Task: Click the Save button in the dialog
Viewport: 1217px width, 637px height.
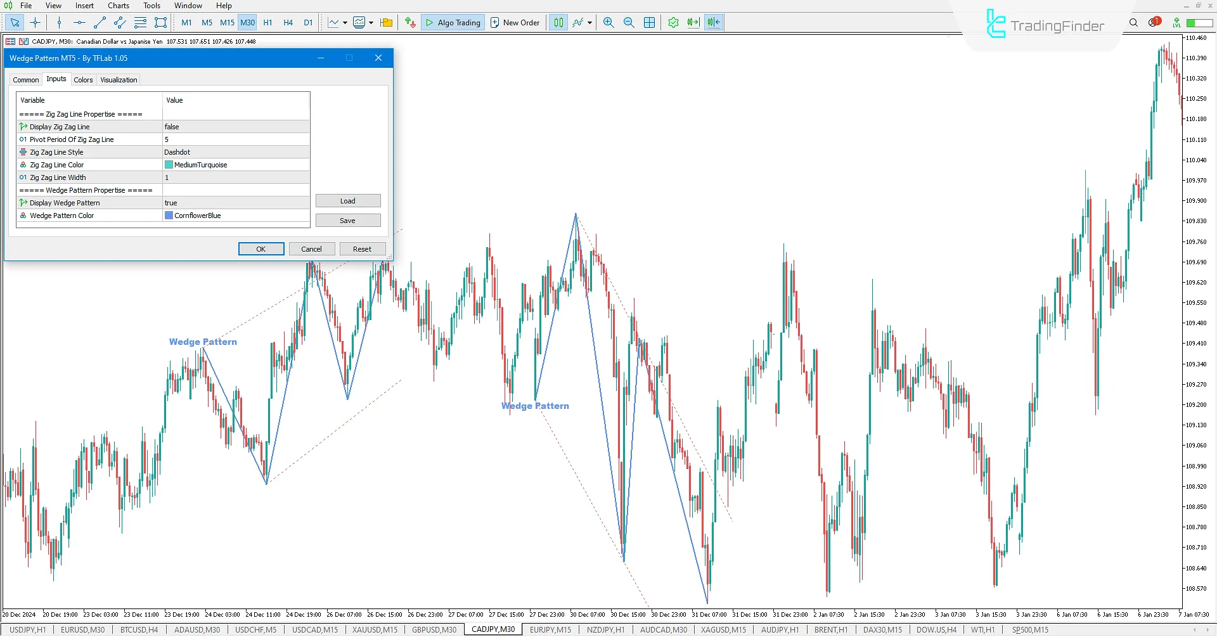Action: (348, 220)
